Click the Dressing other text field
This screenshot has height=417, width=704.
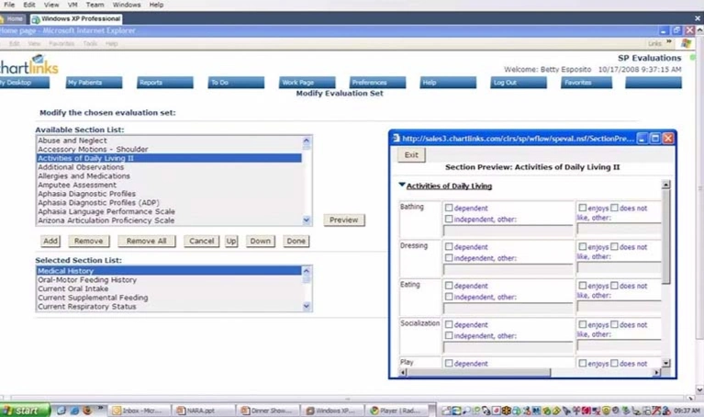(x=508, y=270)
